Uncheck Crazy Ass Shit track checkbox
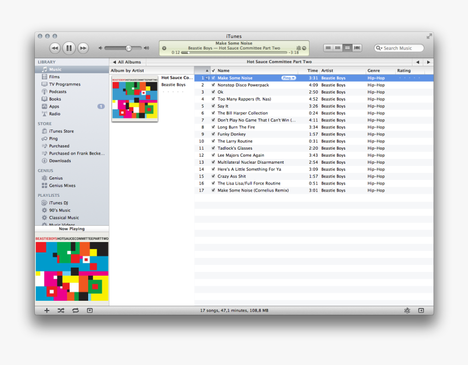This screenshot has width=468, height=365. [213, 176]
